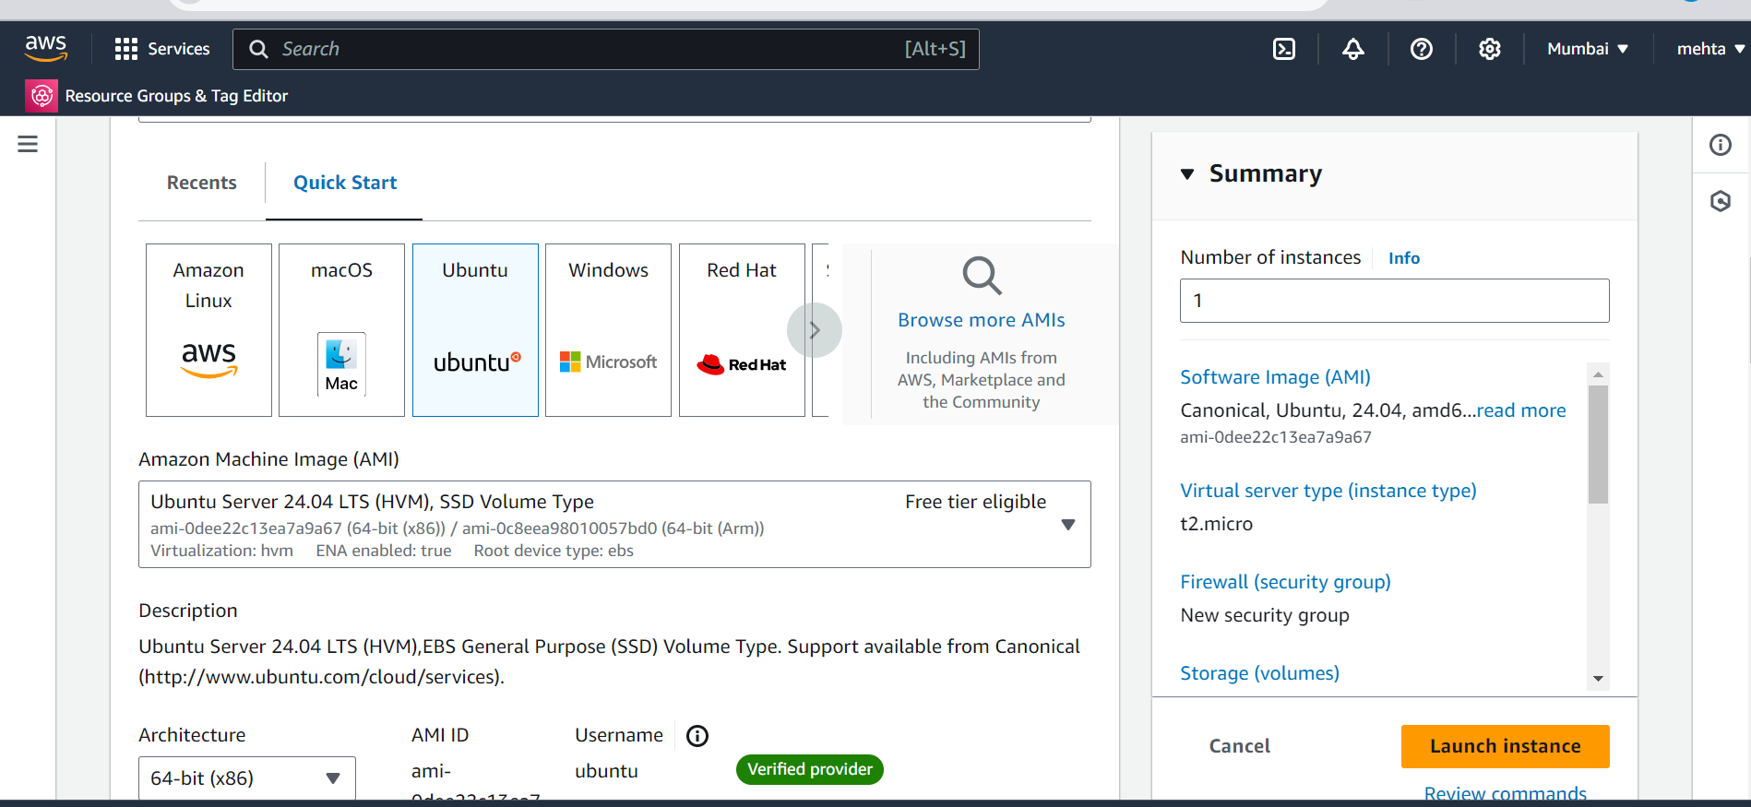The width and height of the screenshot is (1751, 807).
Task: Expand the Ubuntu Server 24.04 AMI dropdown
Action: [x=614, y=525]
